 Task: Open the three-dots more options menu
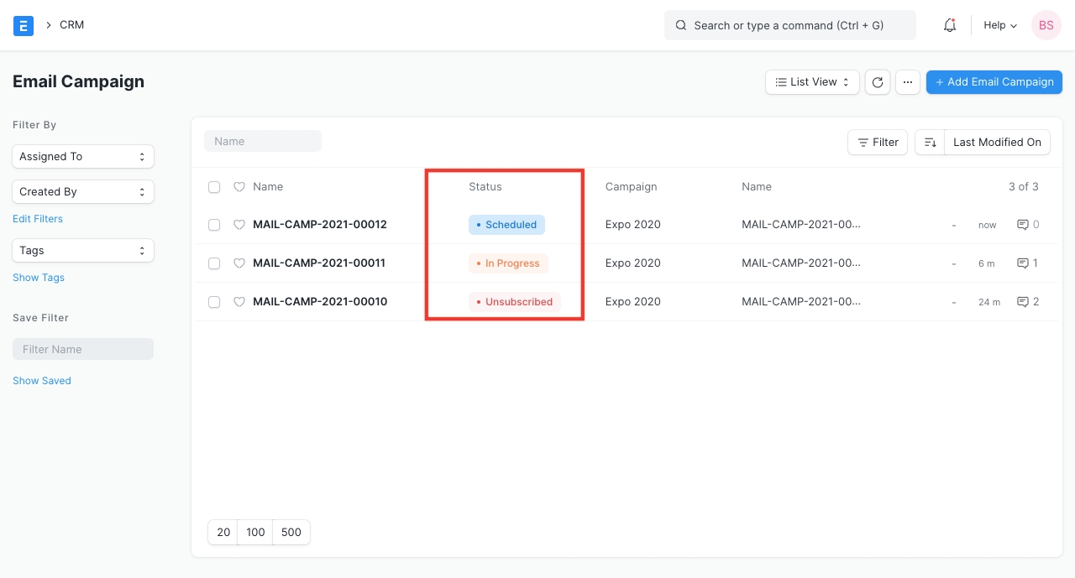click(x=907, y=82)
